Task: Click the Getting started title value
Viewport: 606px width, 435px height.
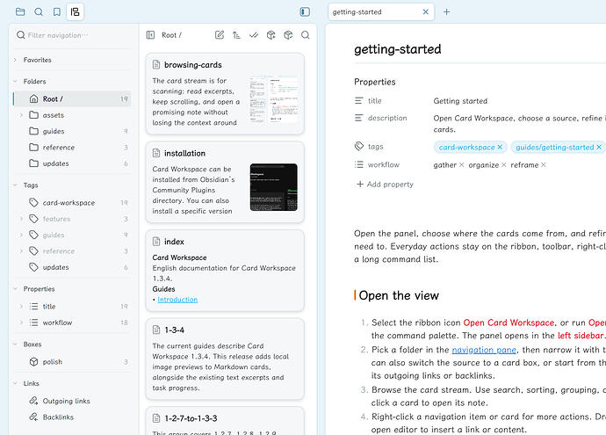Action: click(460, 101)
